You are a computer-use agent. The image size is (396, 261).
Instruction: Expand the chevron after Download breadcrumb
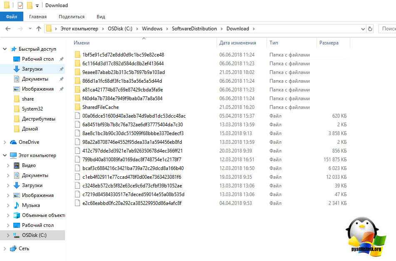click(x=254, y=29)
